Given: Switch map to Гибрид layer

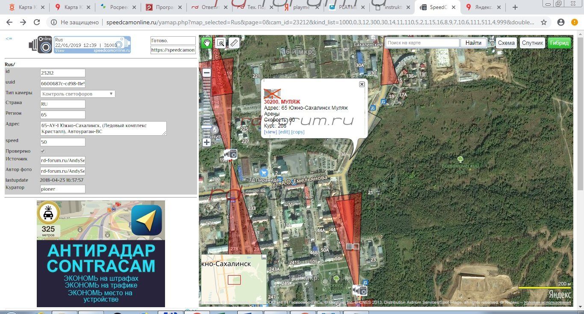Looking at the screenshot, I should click(x=559, y=43).
